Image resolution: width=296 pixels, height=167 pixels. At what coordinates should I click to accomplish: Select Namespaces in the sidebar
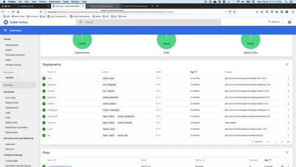point(12,45)
